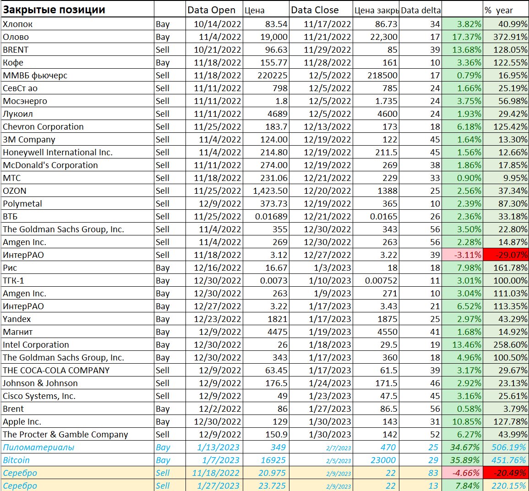
Task: Select the '% year' column header
Action: (506, 10)
